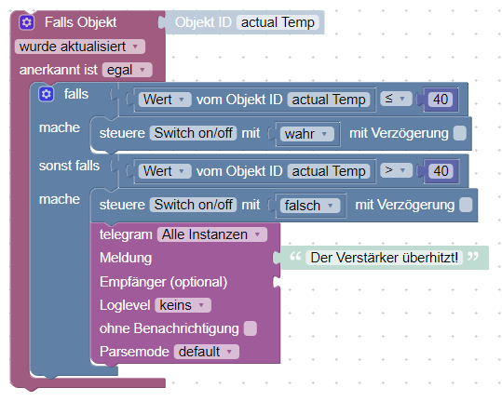This screenshot has width=502, height=401.
Task: Click the empty Empfänger (optional) input socket
Action: pos(277,282)
